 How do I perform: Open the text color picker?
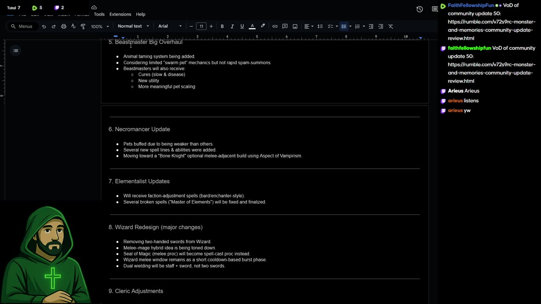click(252, 26)
